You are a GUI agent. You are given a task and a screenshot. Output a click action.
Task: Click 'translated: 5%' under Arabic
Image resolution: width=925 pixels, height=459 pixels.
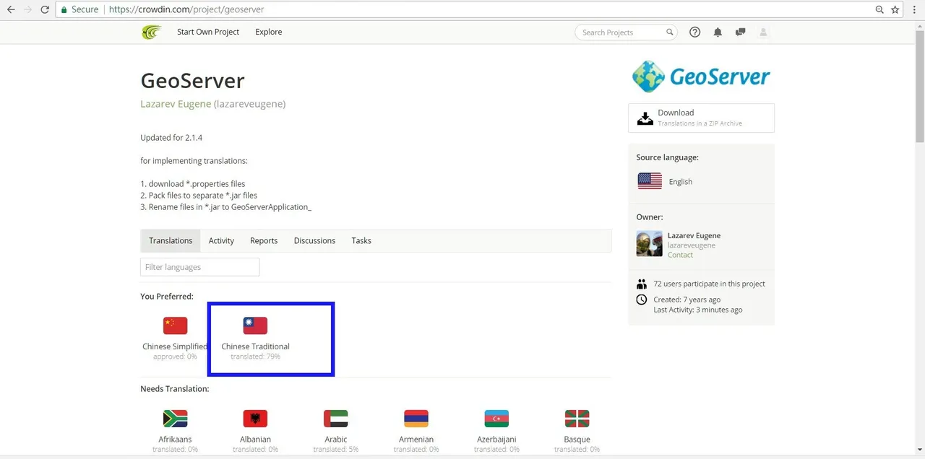[336, 449]
